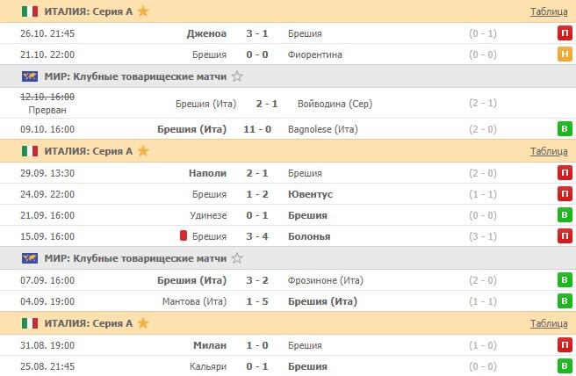The image size is (576, 376).
Task: Open Таблица link in the middle Serie A header
Action: coord(549,151)
